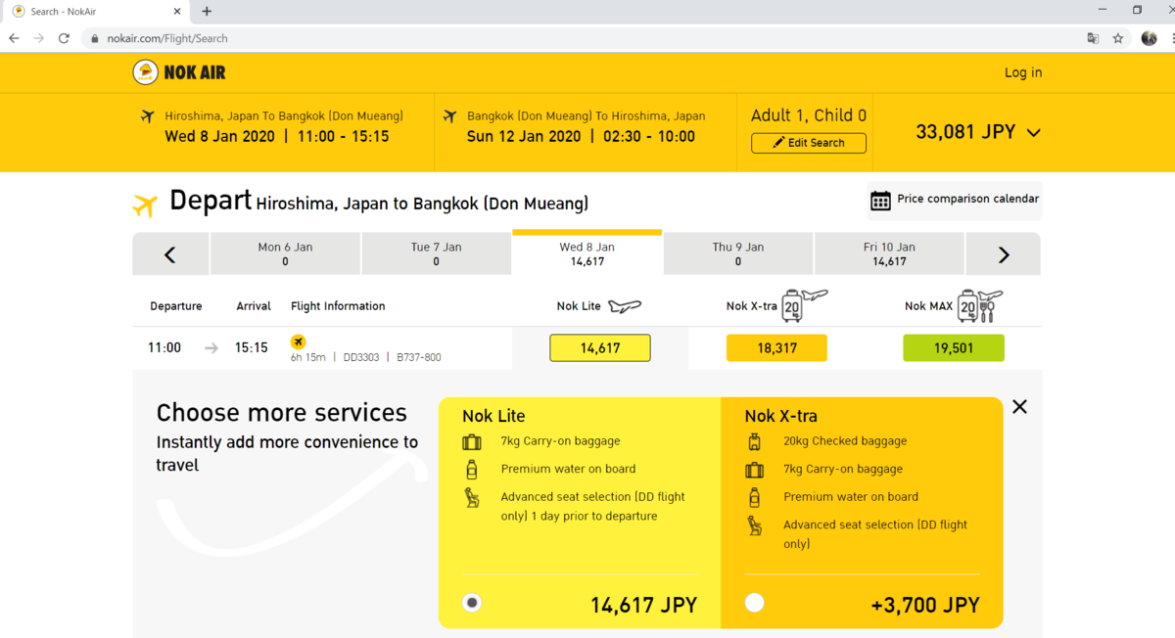
Task: Reload the page
Action: pos(65,38)
